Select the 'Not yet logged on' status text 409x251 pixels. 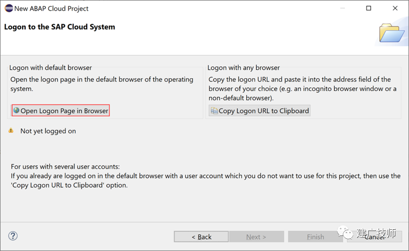pyautogui.click(x=48, y=131)
